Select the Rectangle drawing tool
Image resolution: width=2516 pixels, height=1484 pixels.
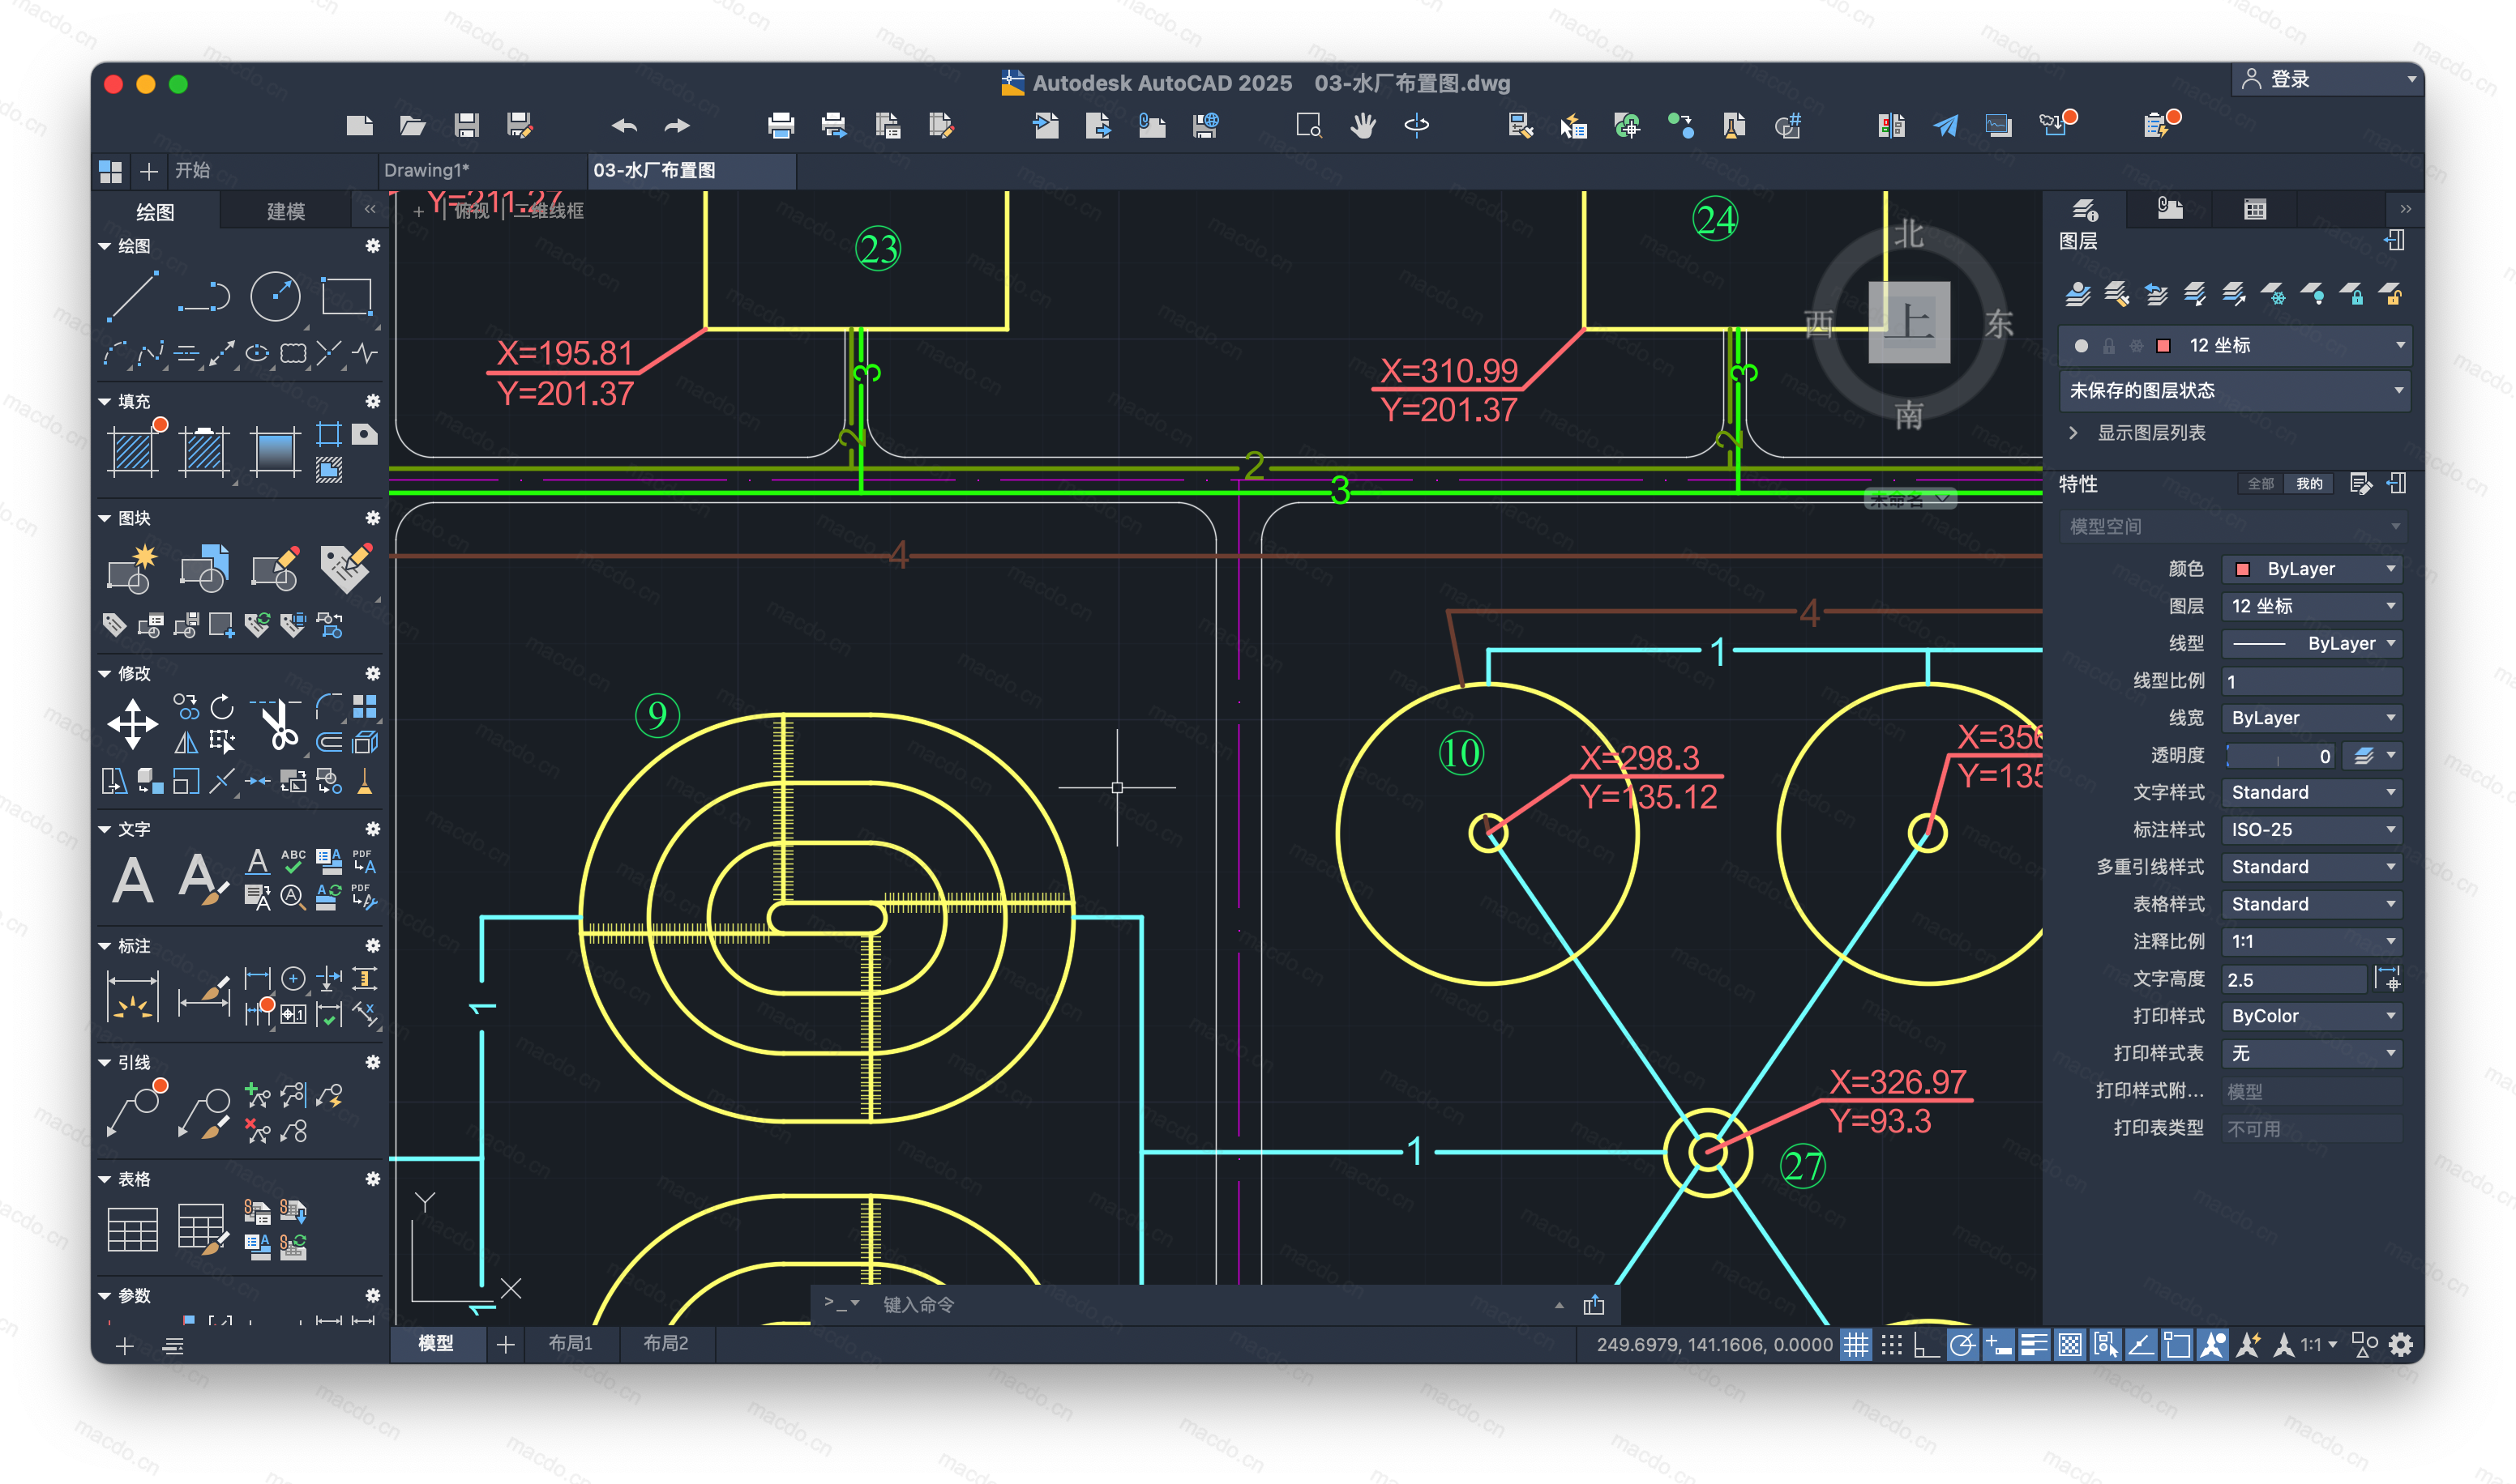tap(346, 296)
